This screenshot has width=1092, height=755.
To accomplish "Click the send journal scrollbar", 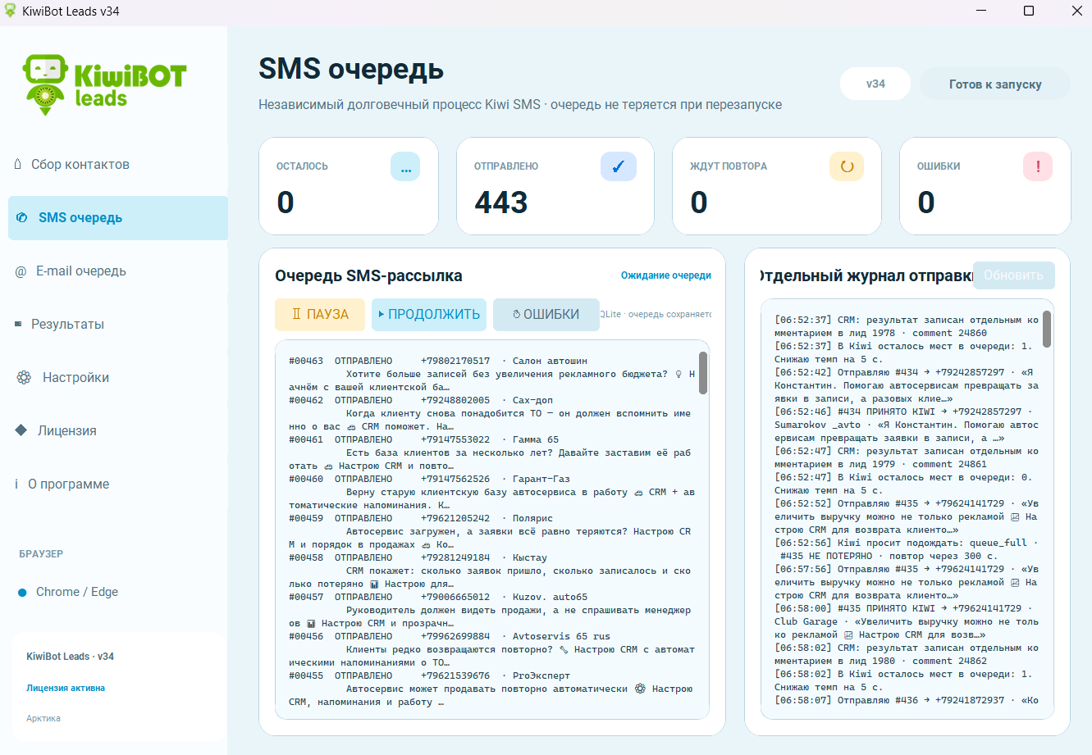I will (1047, 330).
